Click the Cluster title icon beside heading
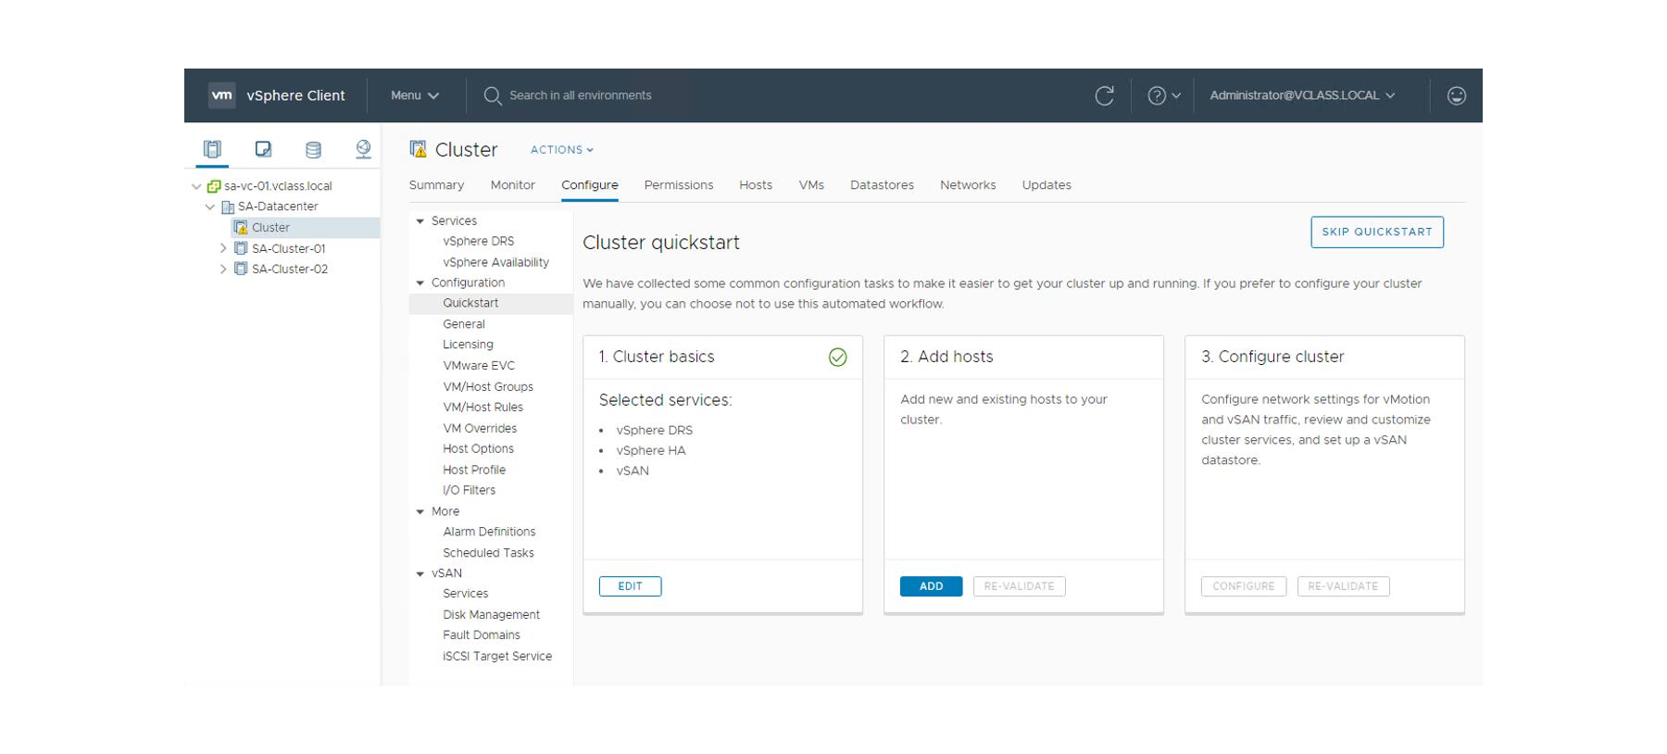Screen dimensions: 1667x754 [x=419, y=149]
